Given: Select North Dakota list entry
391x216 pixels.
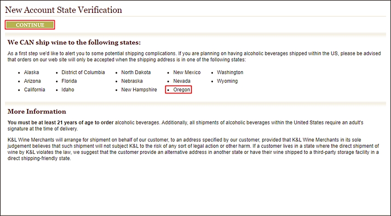Looking at the screenshot, I should pyautogui.click(x=136, y=72).
